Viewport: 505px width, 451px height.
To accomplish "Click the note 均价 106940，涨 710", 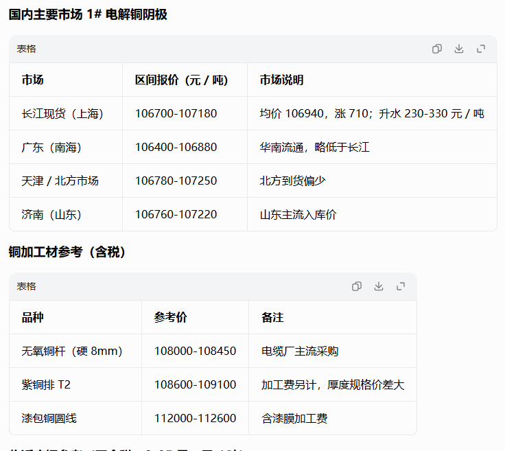I will [x=314, y=114].
